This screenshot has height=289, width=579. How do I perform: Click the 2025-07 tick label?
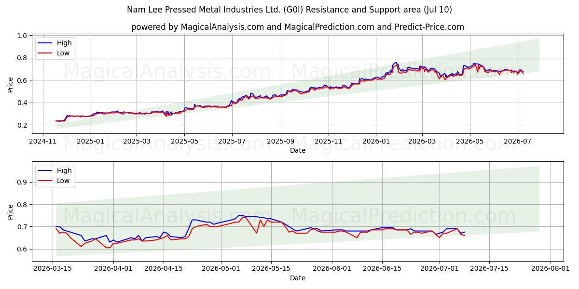click(x=232, y=141)
